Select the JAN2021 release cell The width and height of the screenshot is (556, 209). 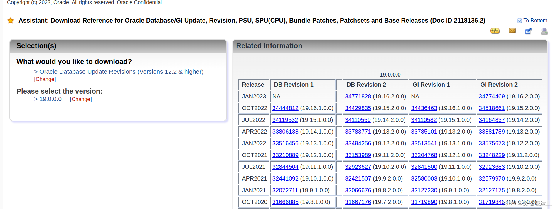point(254,190)
